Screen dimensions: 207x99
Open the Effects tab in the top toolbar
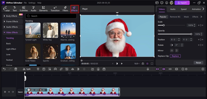[74, 9]
